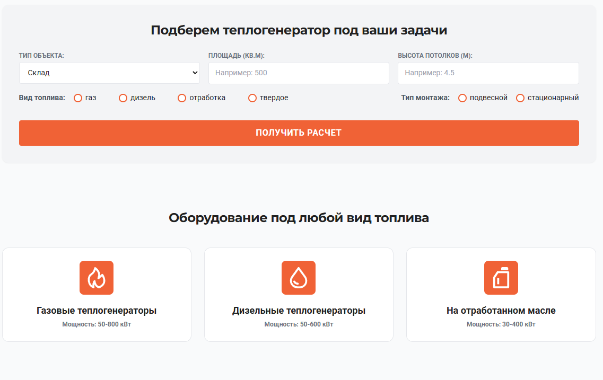The image size is (603, 380).
Task: Click the 'Вид топлива:' label
Action: (x=42, y=98)
